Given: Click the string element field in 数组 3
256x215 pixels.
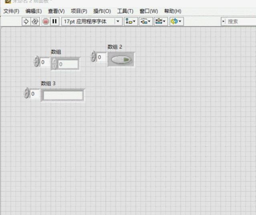Looking at the screenshot, I should [x=63, y=95].
